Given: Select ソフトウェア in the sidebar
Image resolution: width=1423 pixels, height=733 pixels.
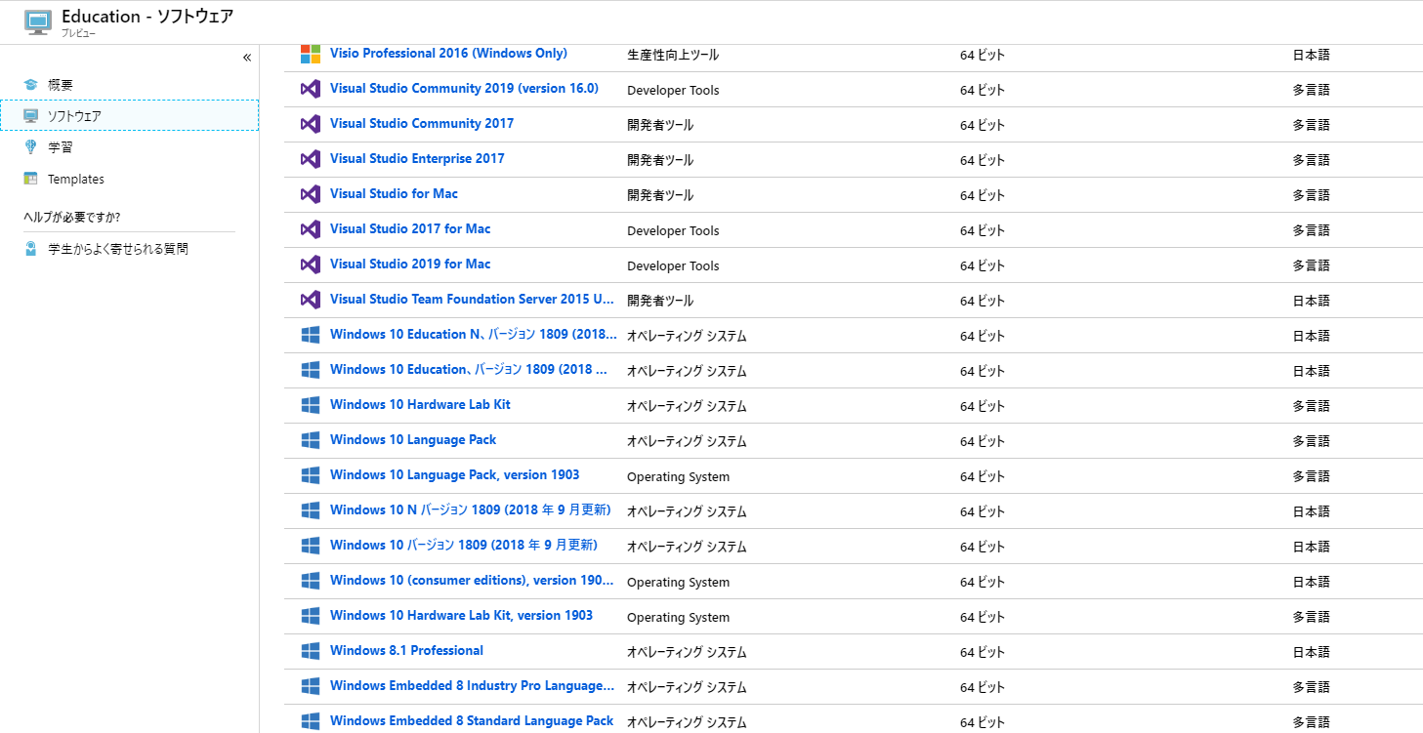Looking at the screenshot, I should [129, 115].
